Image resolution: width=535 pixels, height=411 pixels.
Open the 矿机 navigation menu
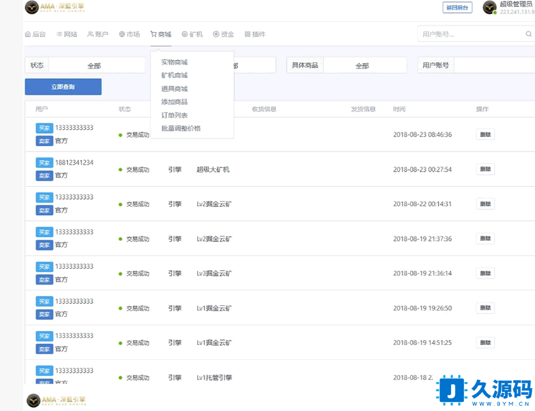pos(192,35)
